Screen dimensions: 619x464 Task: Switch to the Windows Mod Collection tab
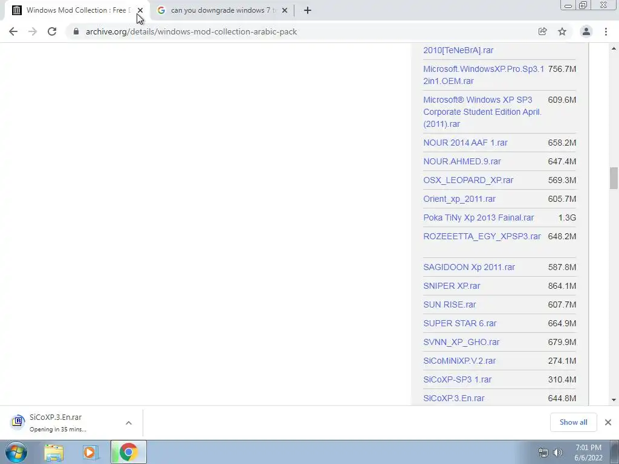point(78,10)
